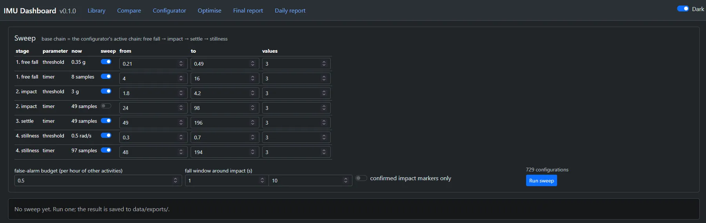Enable sweep for impact timer
The image size is (706, 223).
[x=106, y=106]
